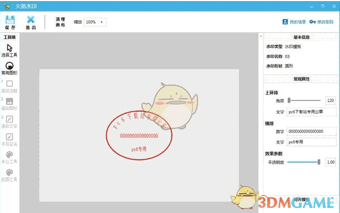340x213 pixels.
Task: Click the horizontal number field with zeros
Action: point(312,131)
